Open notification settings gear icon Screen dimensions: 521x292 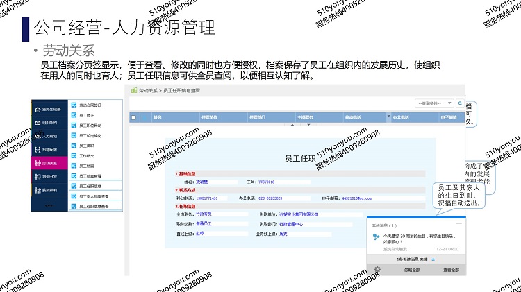point(377,269)
